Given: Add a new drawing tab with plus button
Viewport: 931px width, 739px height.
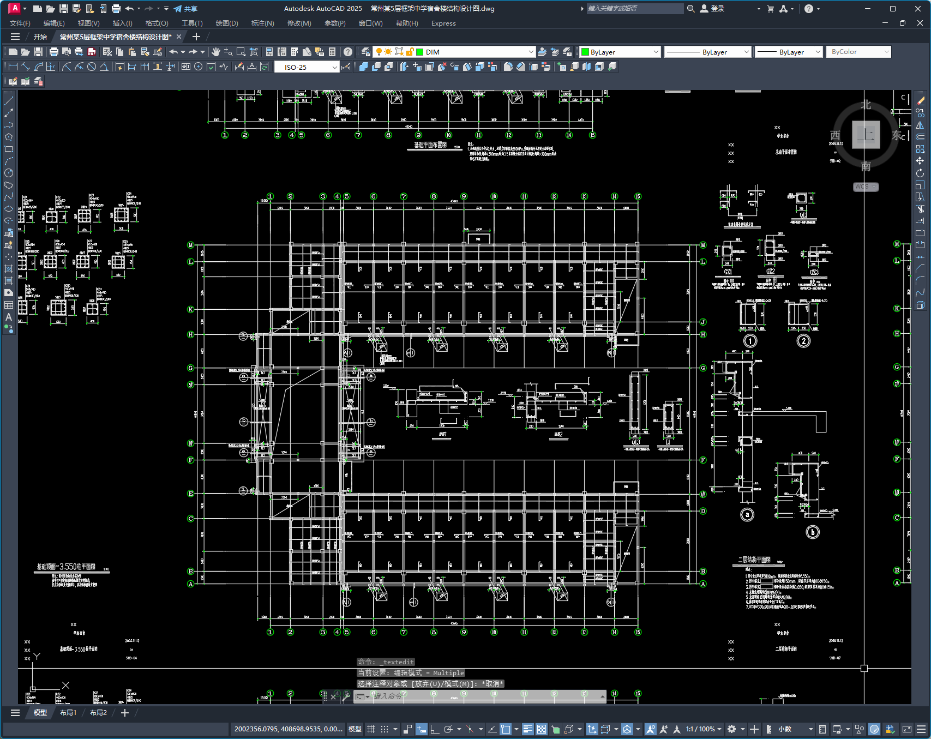Looking at the screenshot, I should [196, 37].
